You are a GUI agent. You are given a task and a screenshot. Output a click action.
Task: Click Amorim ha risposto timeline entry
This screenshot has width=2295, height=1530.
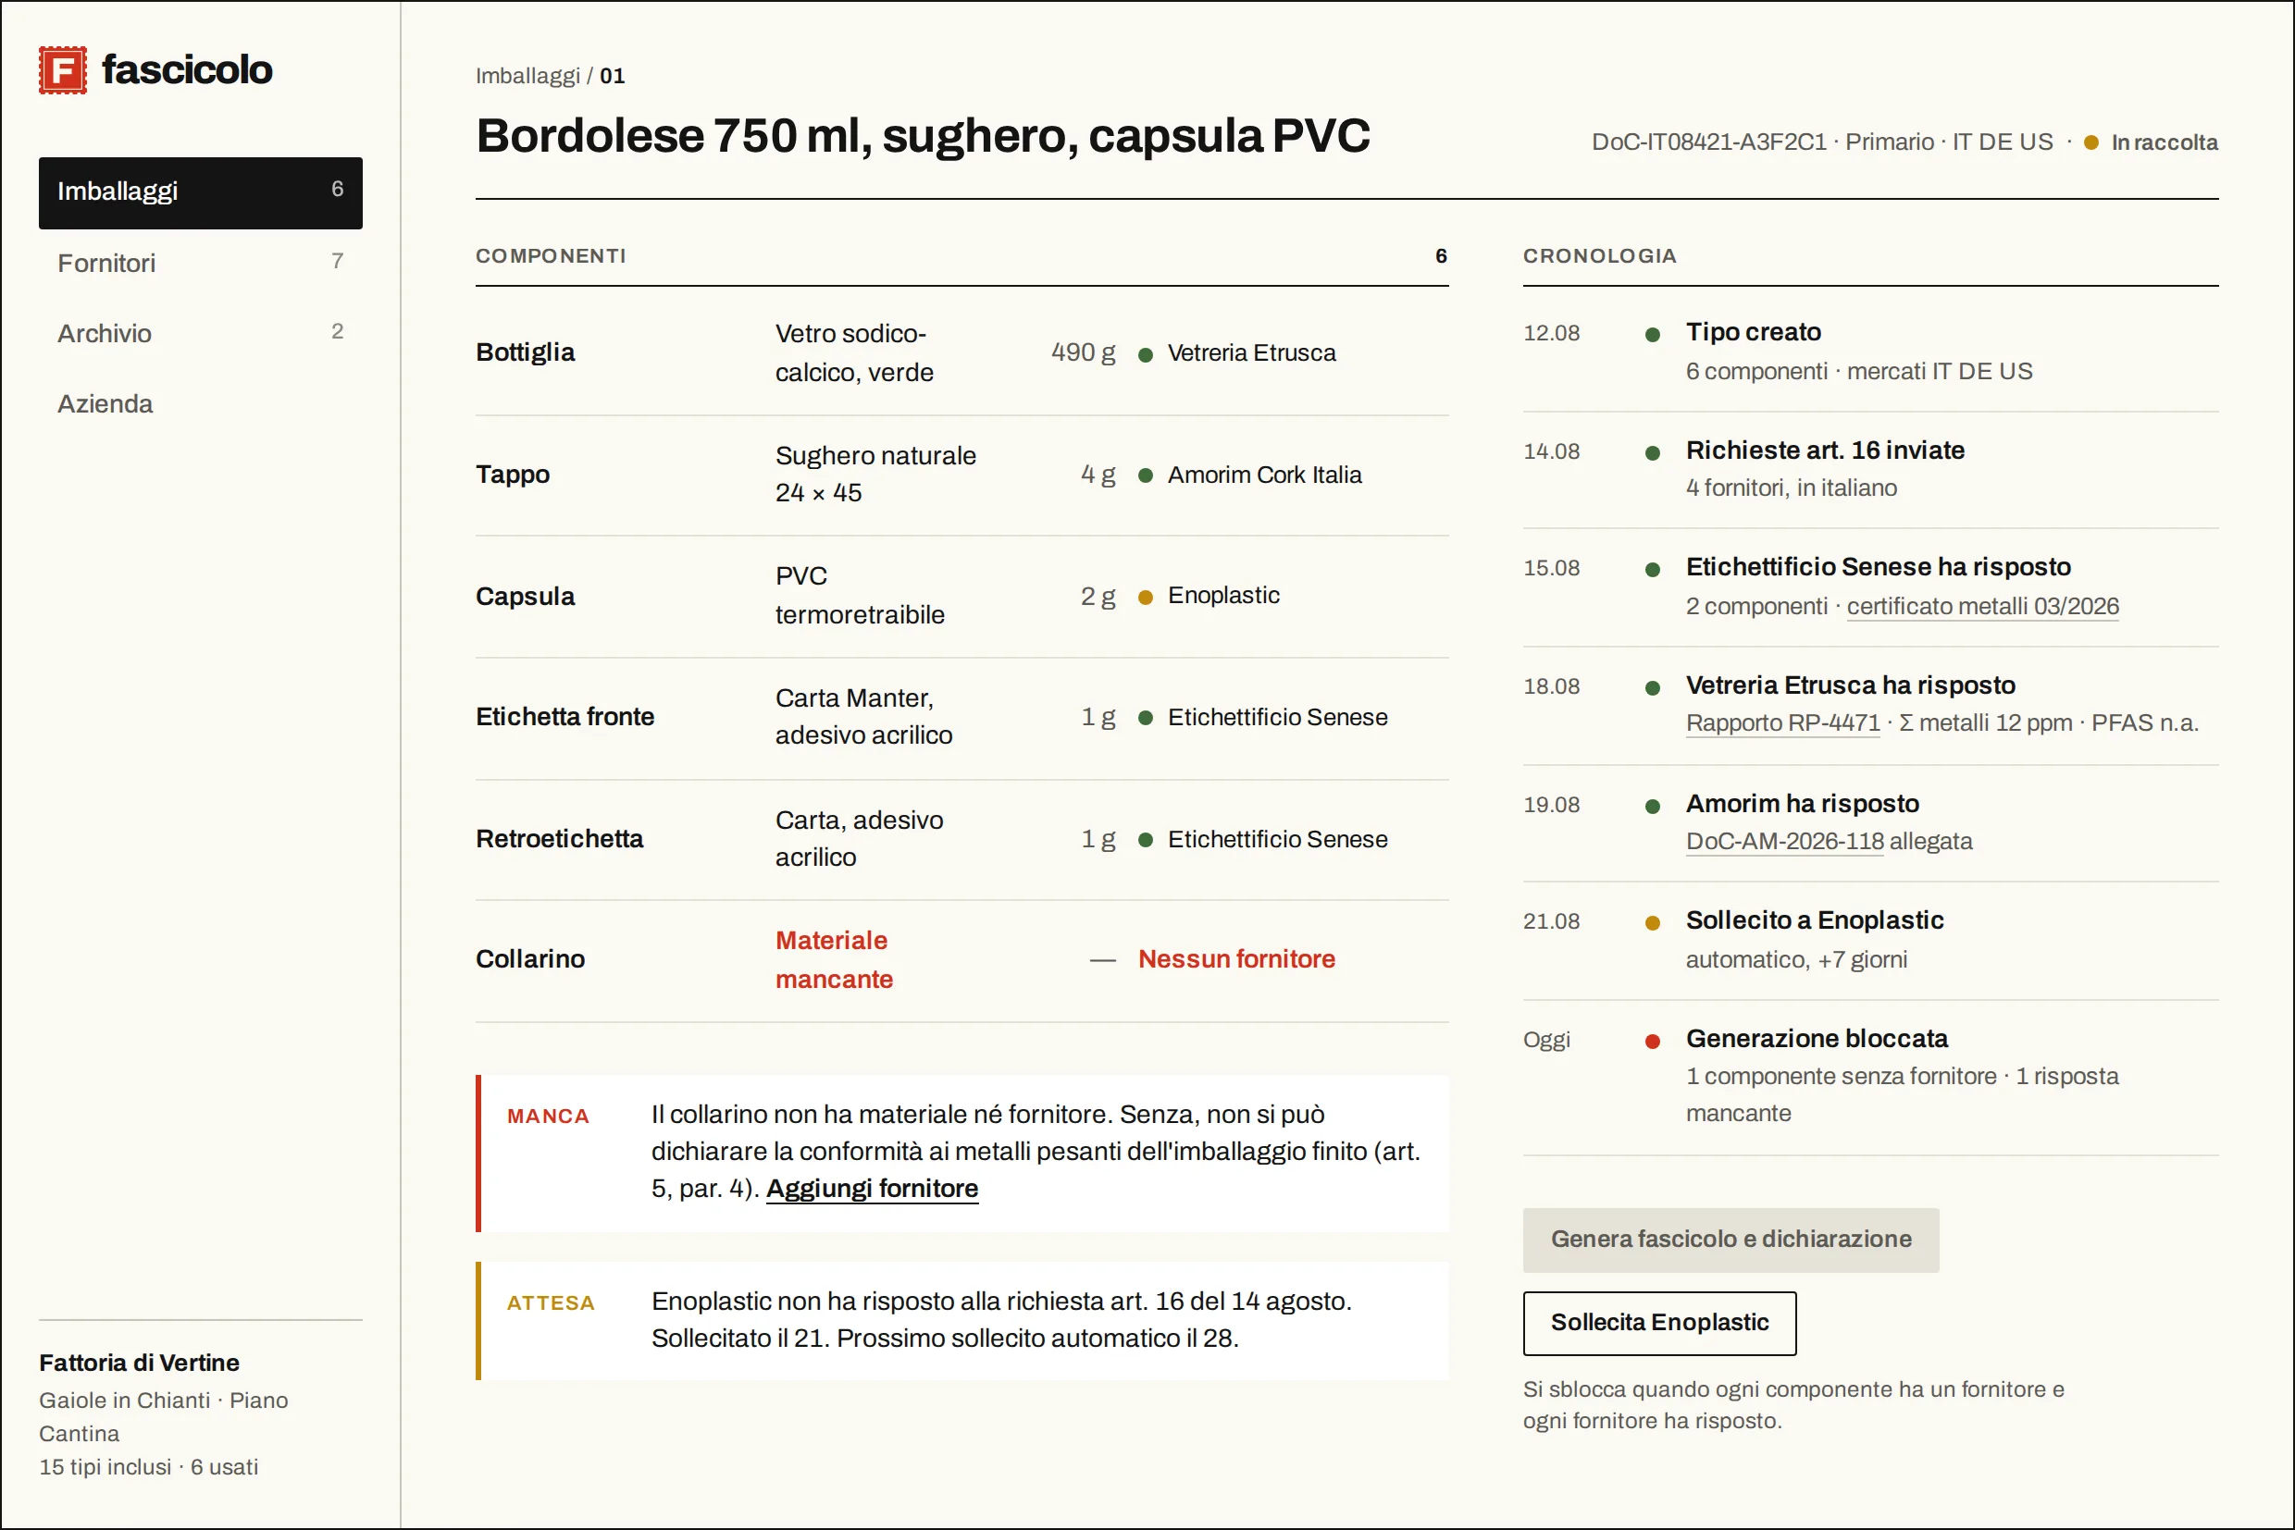[x=1870, y=823]
